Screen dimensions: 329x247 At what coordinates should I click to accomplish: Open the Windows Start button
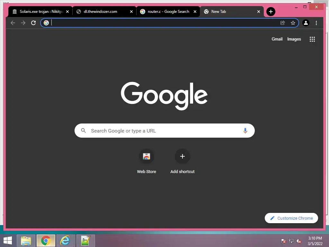8,241
